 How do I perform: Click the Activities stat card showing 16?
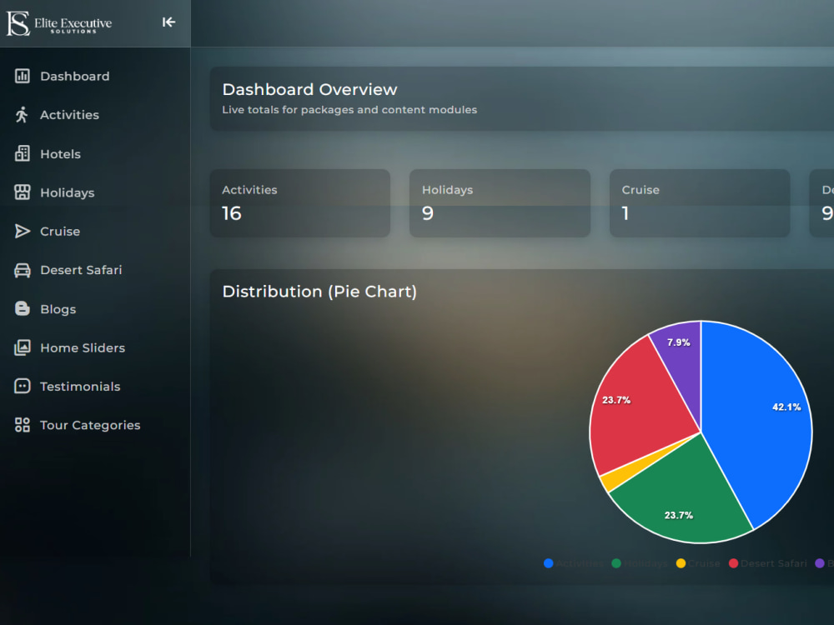coord(300,203)
